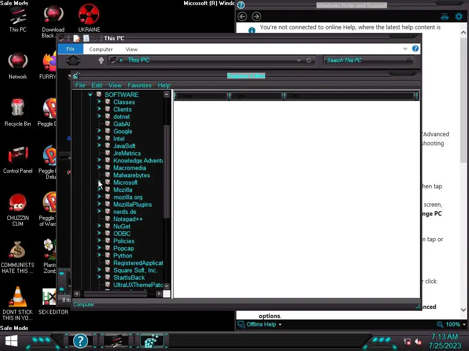Click the Up arrow in This PC explorer
The image size is (469, 351).
coord(101,60)
